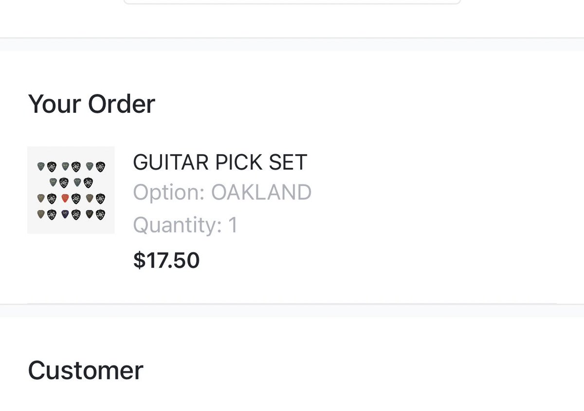Click the $17.50 price
584x411 pixels.
tap(166, 261)
